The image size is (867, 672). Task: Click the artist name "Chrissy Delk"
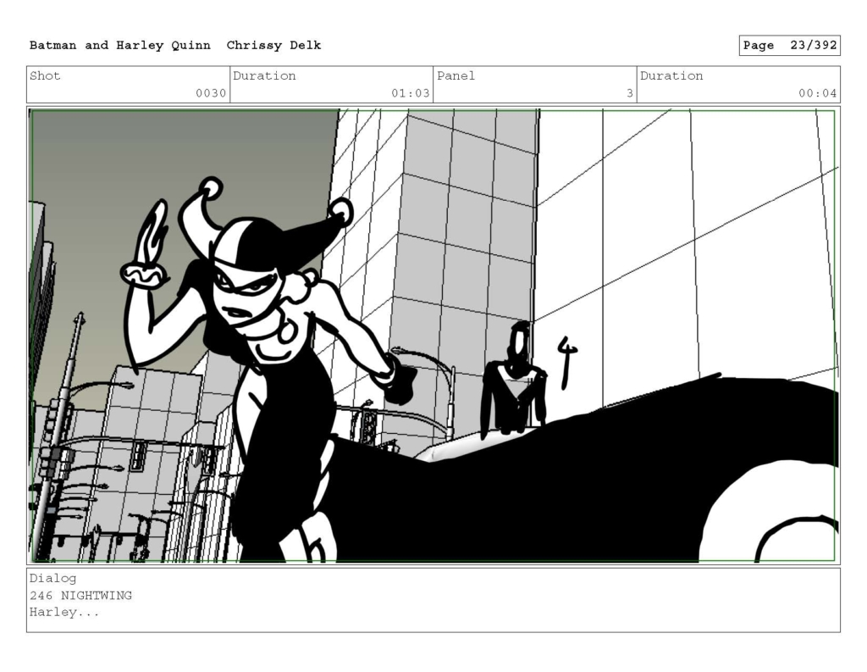pos(273,46)
